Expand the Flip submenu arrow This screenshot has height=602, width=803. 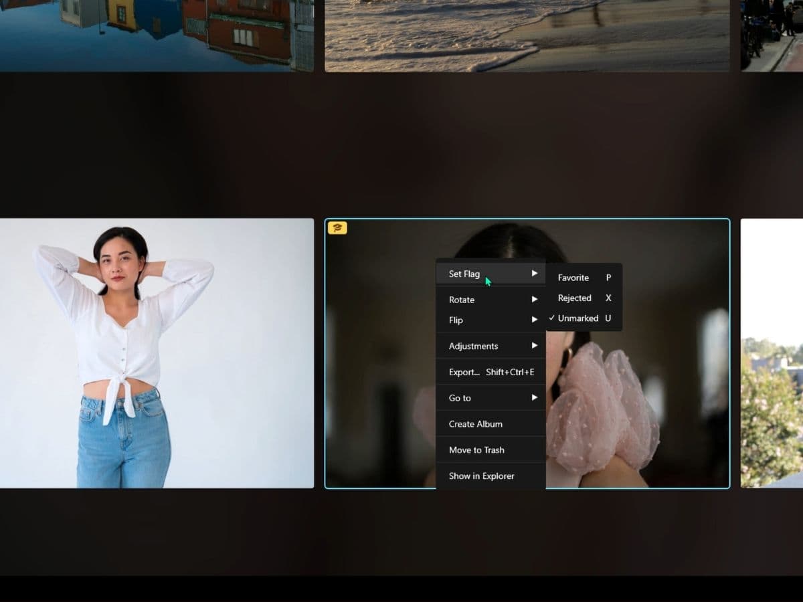[535, 320]
